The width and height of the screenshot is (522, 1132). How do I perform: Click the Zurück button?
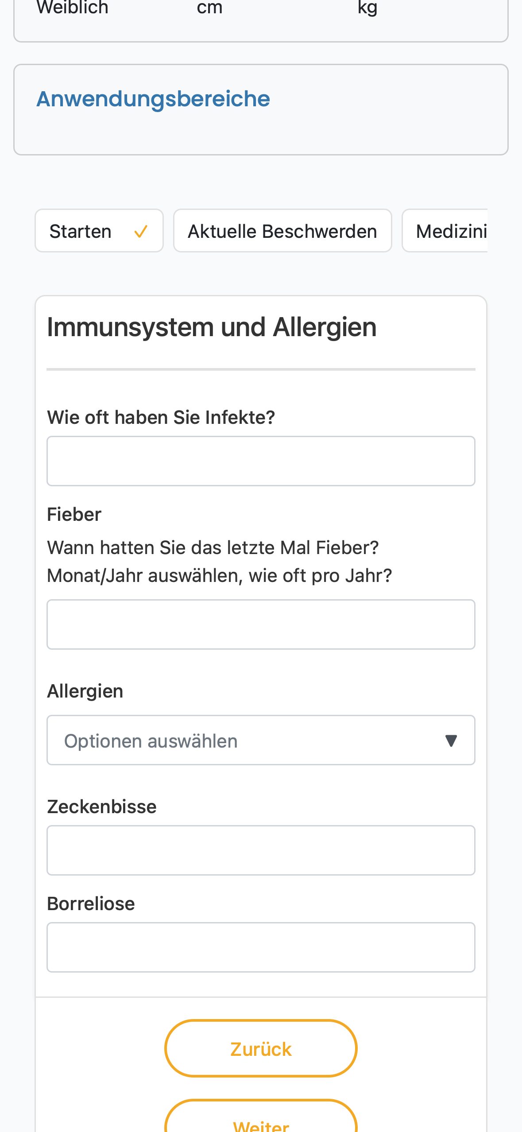click(261, 1048)
